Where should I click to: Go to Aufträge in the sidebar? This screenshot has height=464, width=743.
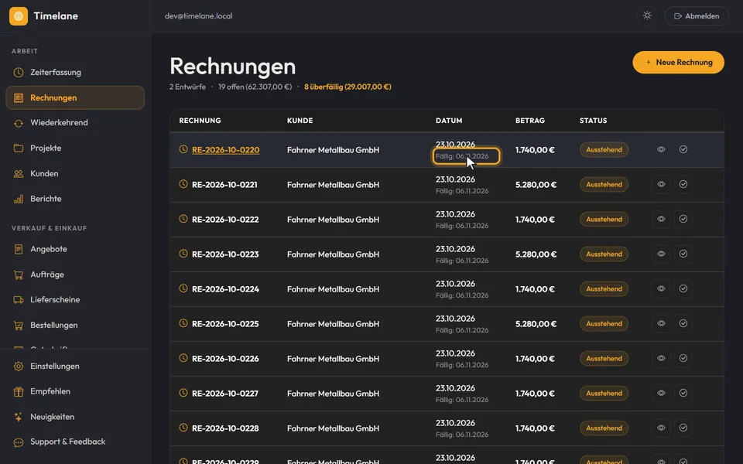tap(75, 275)
